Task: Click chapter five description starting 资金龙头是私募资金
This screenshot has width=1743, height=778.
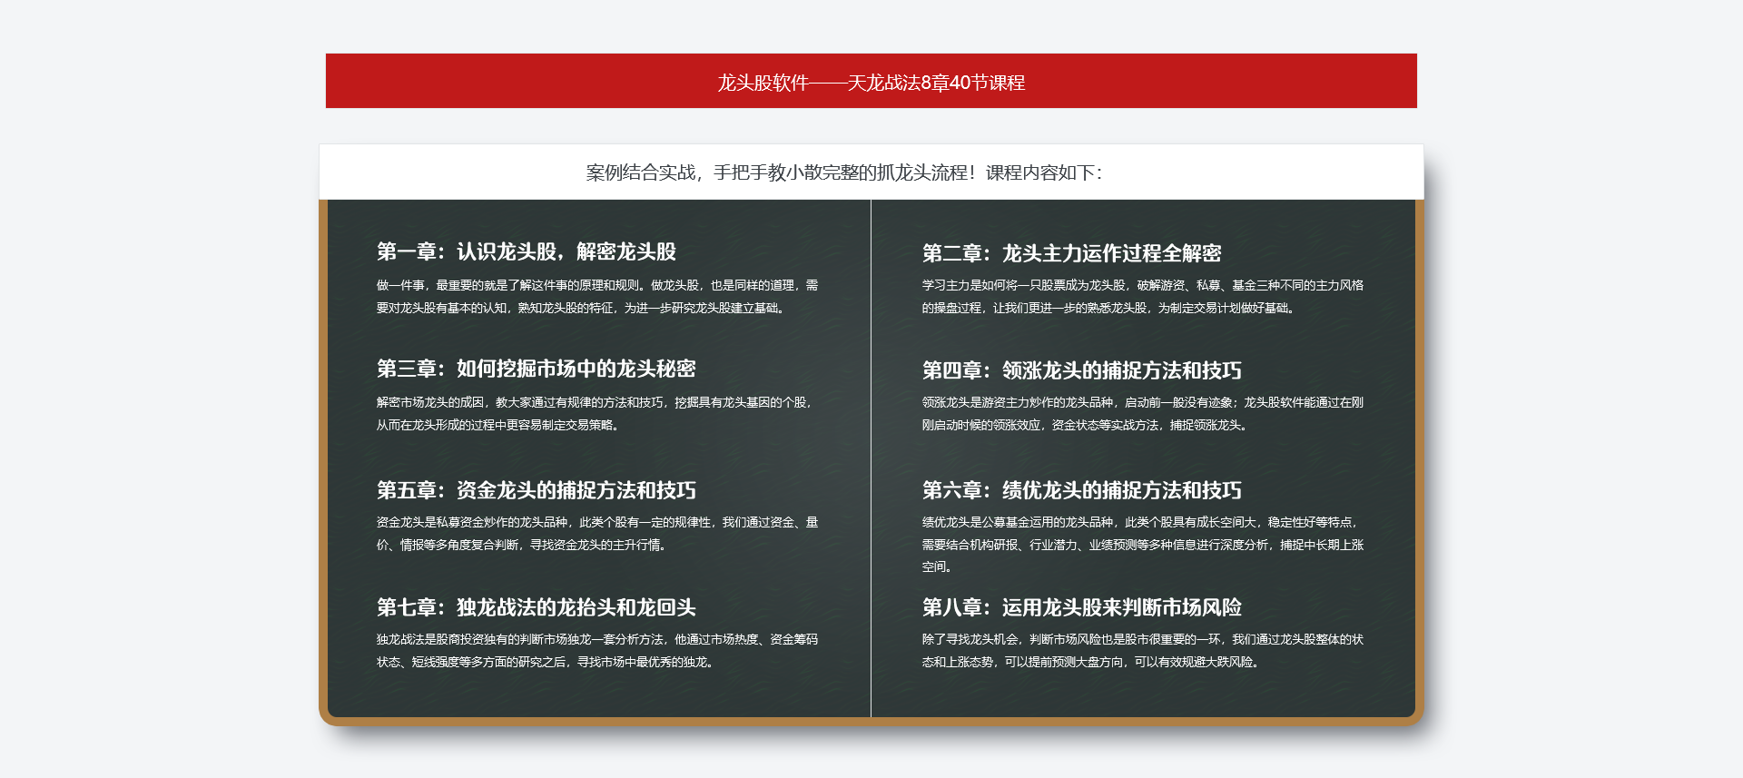Action: pyautogui.click(x=597, y=534)
